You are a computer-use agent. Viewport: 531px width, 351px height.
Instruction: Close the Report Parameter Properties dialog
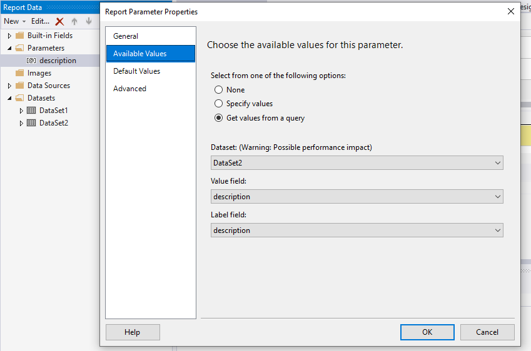pos(511,11)
